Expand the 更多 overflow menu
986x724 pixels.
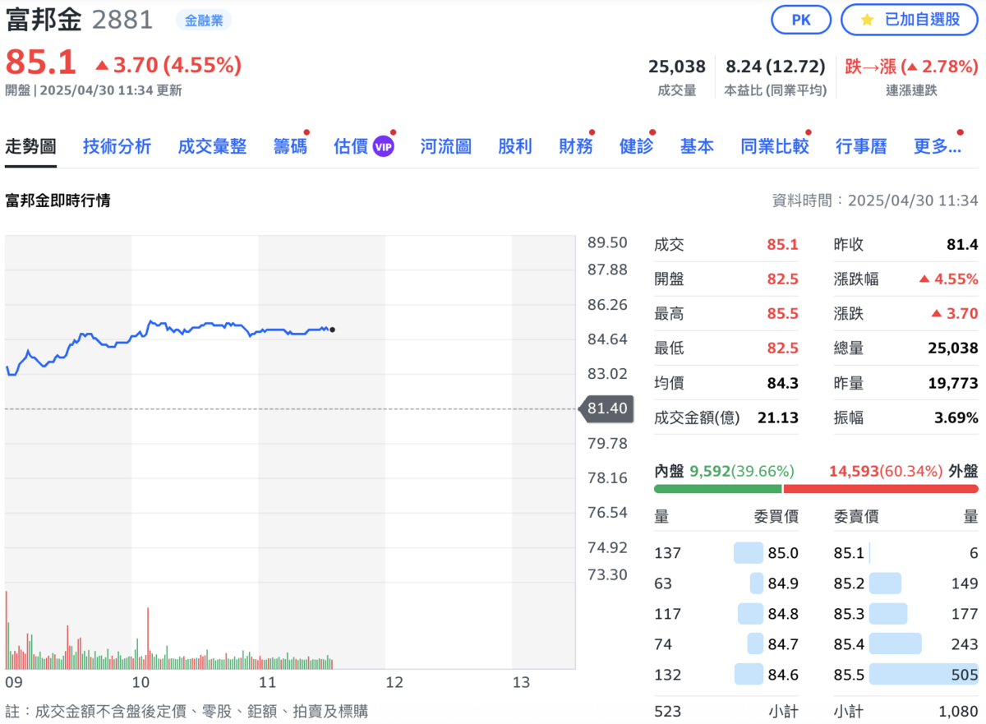coord(937,145)
